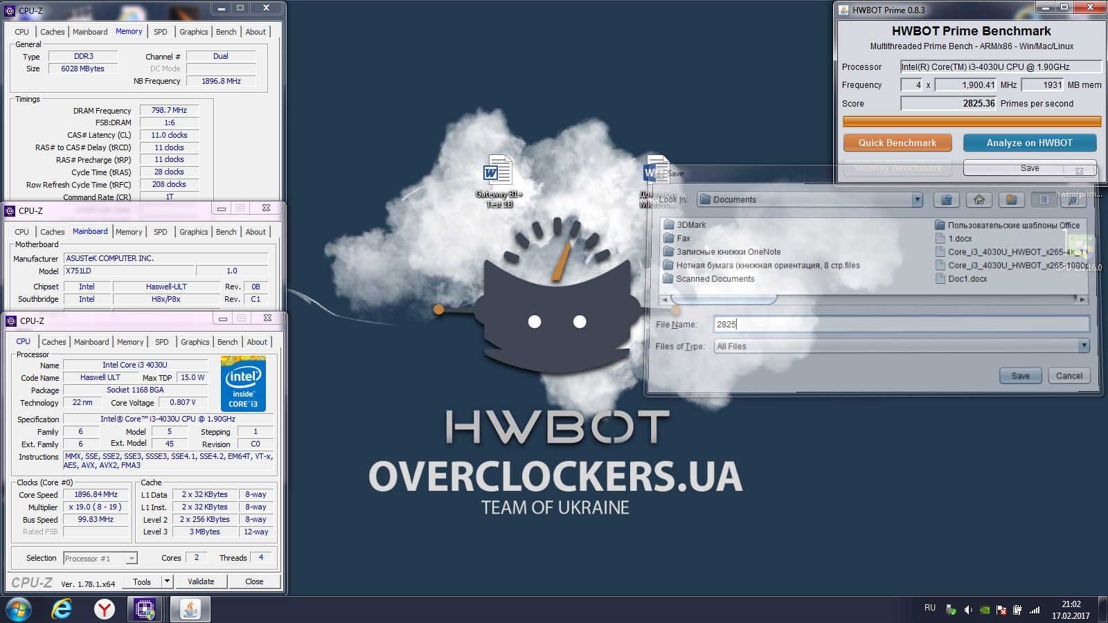
Task: Click Tools button in CPU-Z
Action: coord(142,581)
